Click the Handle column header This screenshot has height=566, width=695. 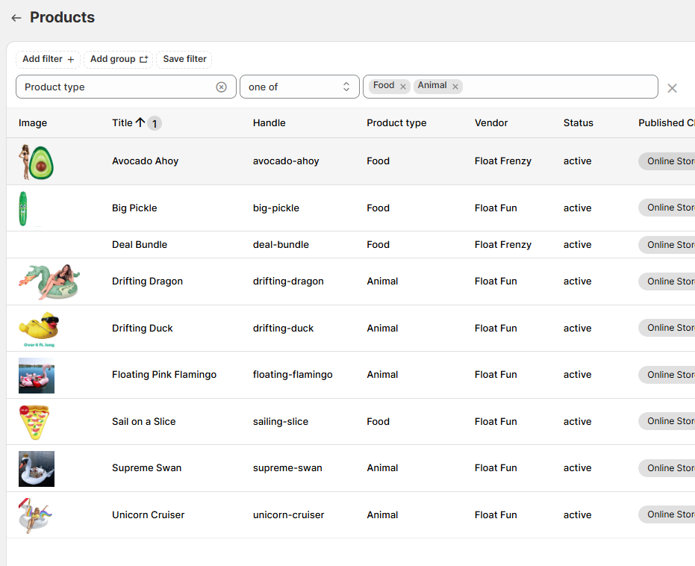point(269,123)
